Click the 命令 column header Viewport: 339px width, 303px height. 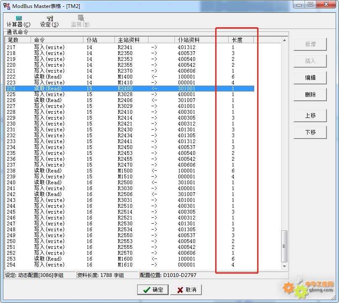tap(57, 40)
